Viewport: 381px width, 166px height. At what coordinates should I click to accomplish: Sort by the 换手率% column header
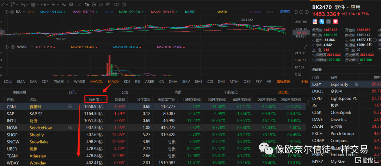coord(144,99)
